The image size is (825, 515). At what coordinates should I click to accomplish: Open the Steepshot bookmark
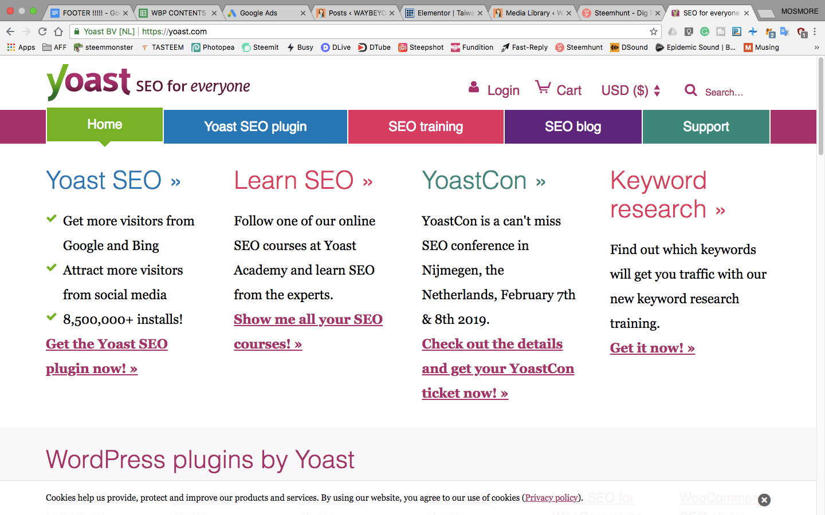click(421, 47)
